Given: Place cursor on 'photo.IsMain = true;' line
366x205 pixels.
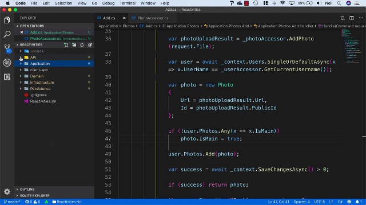Looking at the screenshot, I should point(211,138).
